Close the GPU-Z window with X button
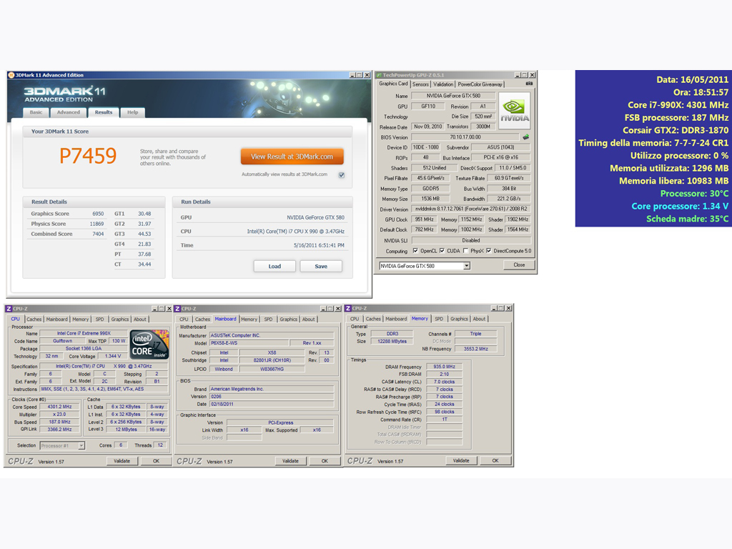 click(x=532, y=74)
